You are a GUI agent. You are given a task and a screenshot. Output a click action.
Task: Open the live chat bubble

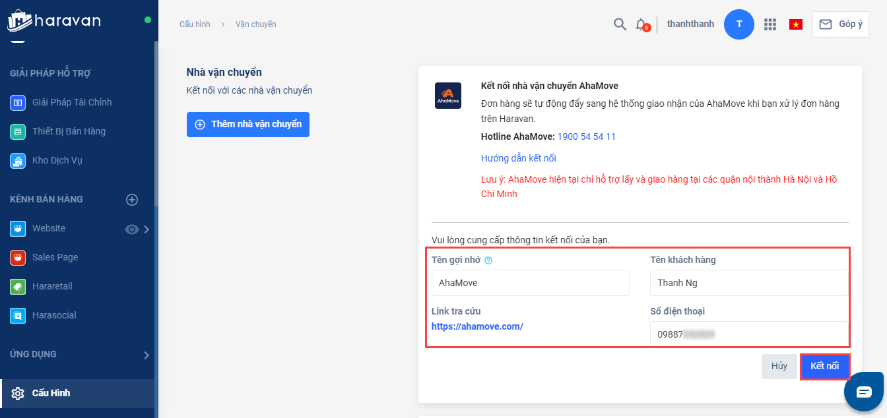click(x=864, y=392)
